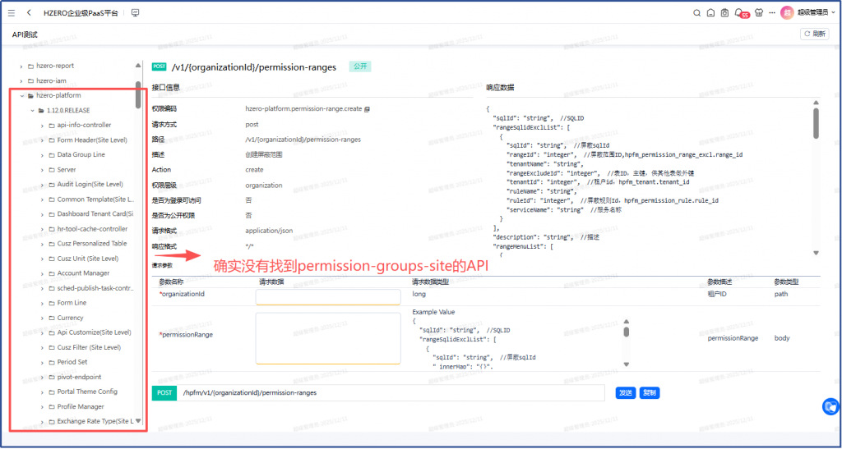Click the monitor icon beside platform title

click(x=135, y=13)
